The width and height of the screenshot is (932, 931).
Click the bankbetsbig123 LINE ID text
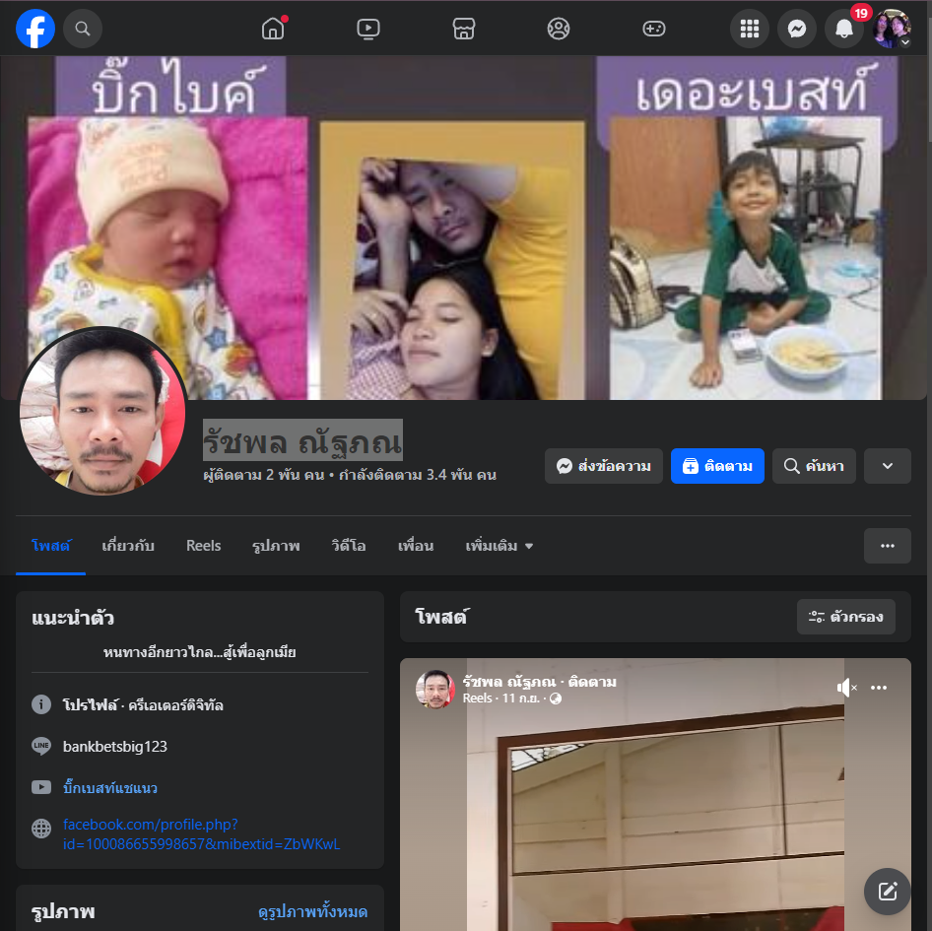coord(114,747)
